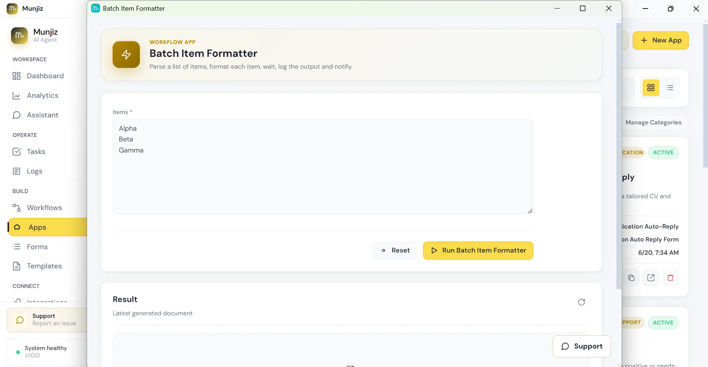This screenshot has height=367, width=708.
Task: Open Workflows in the Build section
Action: pos(47,207)
